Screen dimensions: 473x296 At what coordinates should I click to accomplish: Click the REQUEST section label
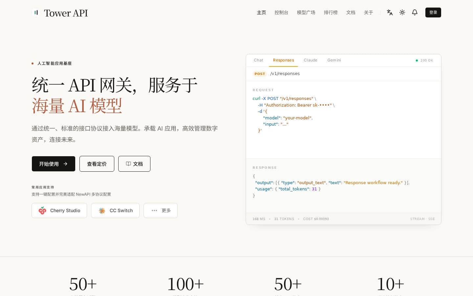tap(263, 90)
